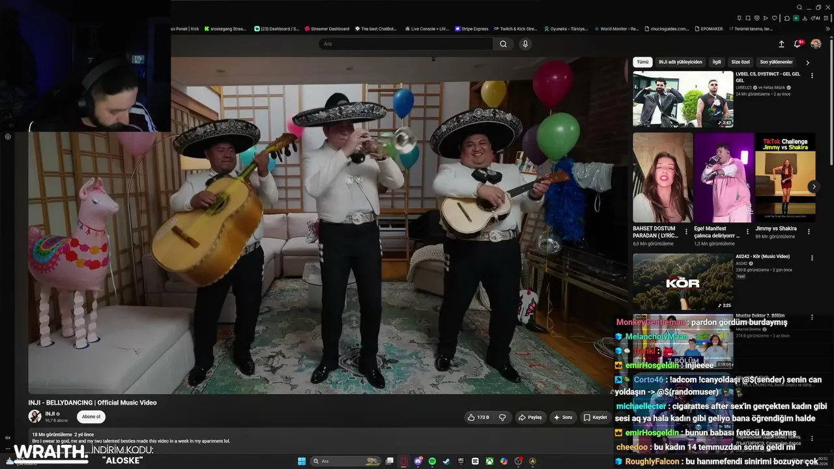This screenshot has height=469, width=834.
Task: Open the Stripe Express bookmark
Action: pyautogui.click(x=470, y=29)
